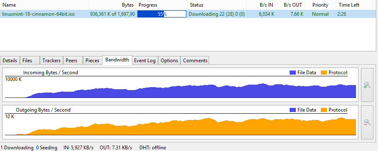Switch to the Trackers tab
Image resolution: width=378 pixels, height=151 pixels.
51,61
